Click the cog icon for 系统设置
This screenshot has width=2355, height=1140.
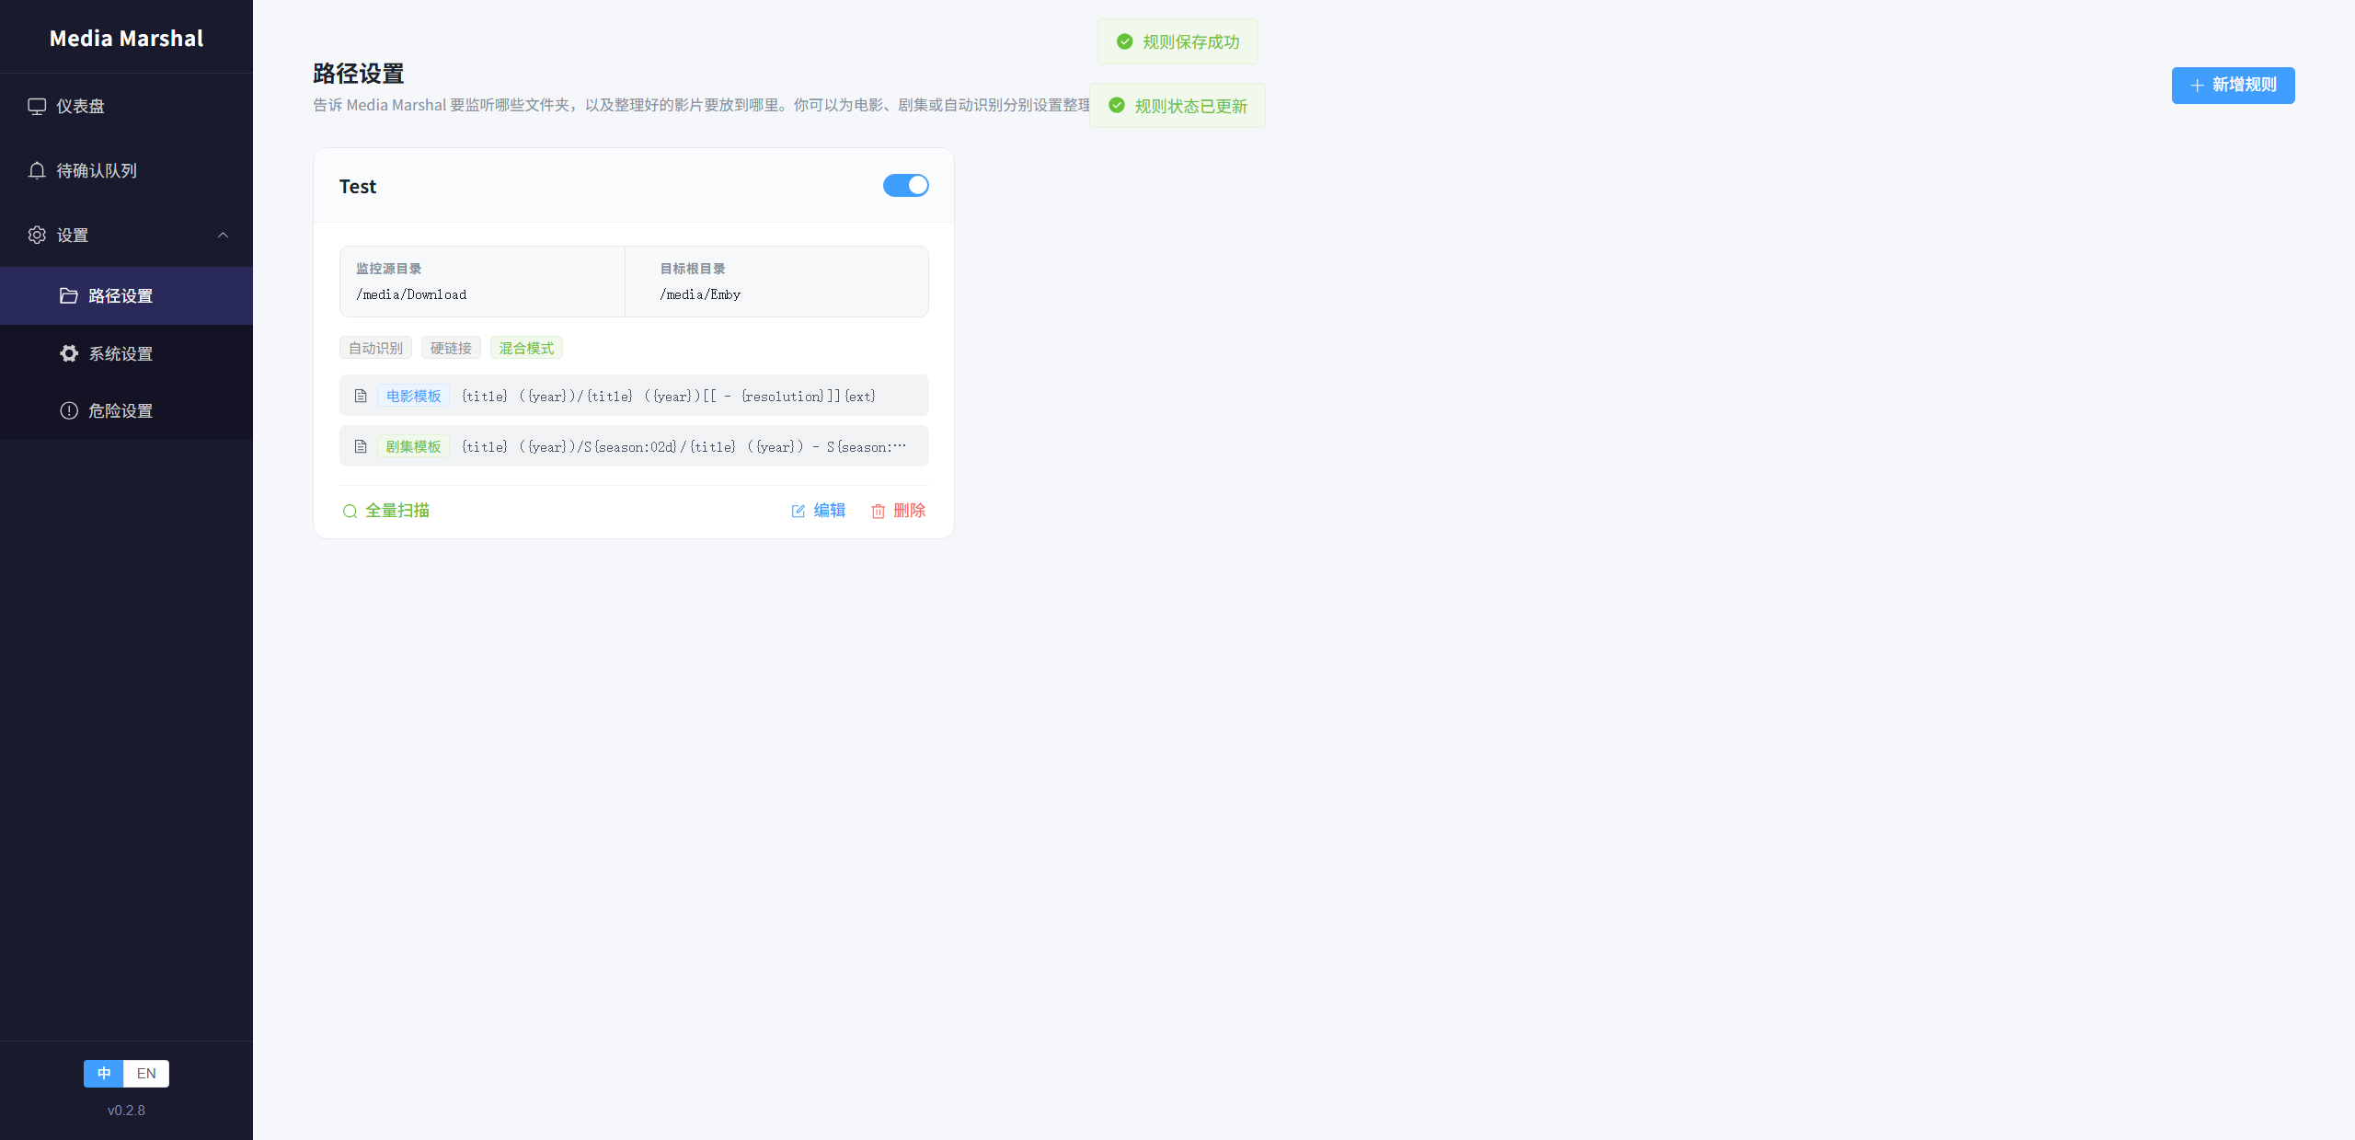(x=69, y=353)
